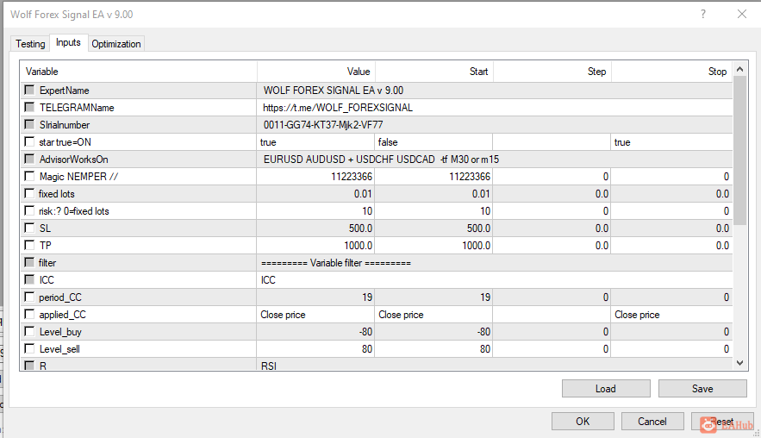
Task: Toggle the AdvisorWorksOn checkbox
Action: 29,159
